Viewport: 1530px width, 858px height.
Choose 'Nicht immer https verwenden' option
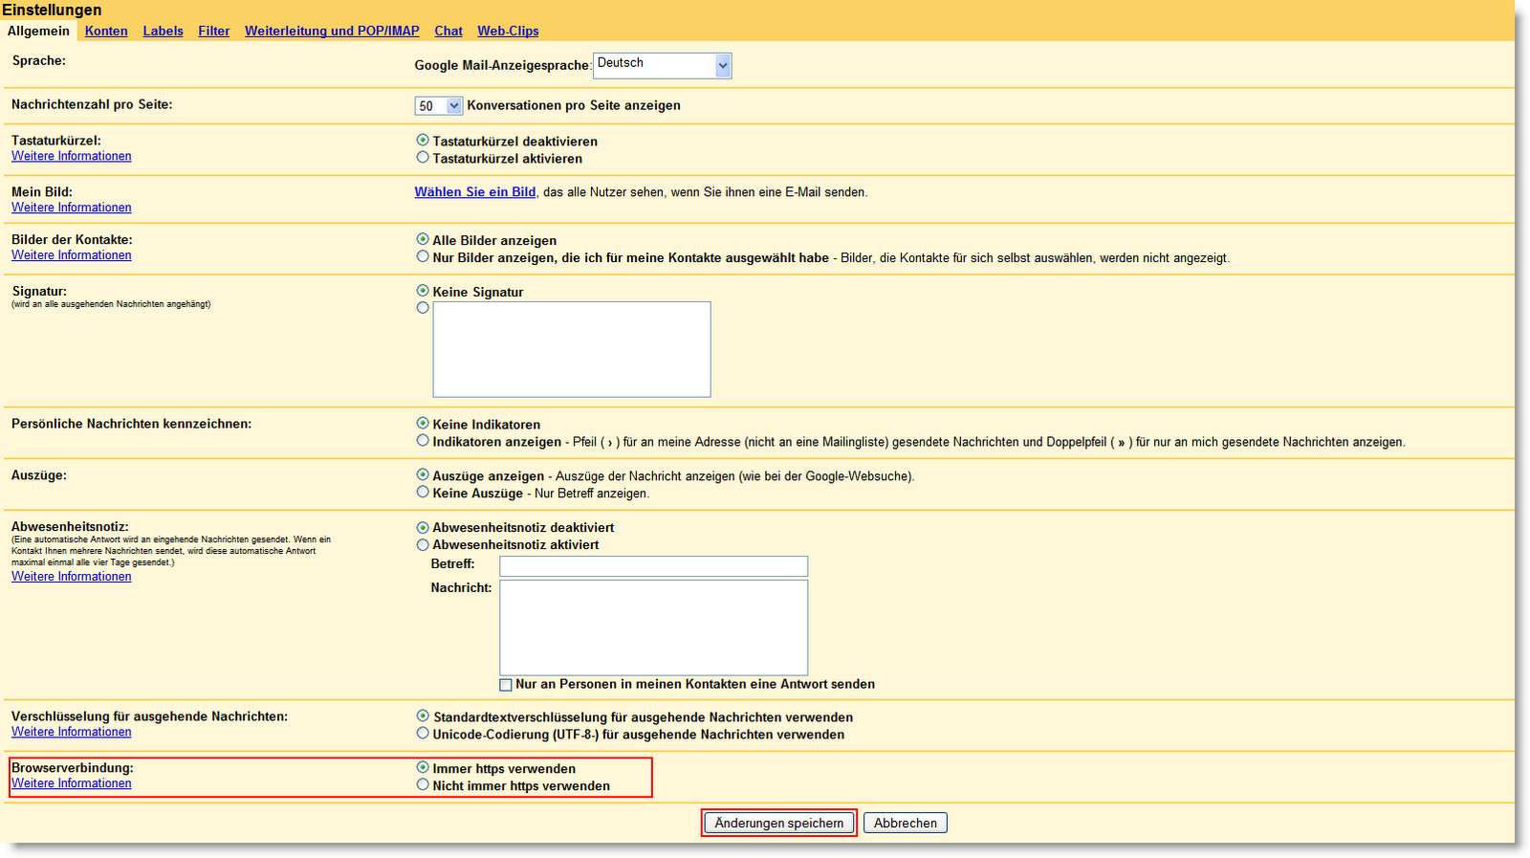click(423, 785)
